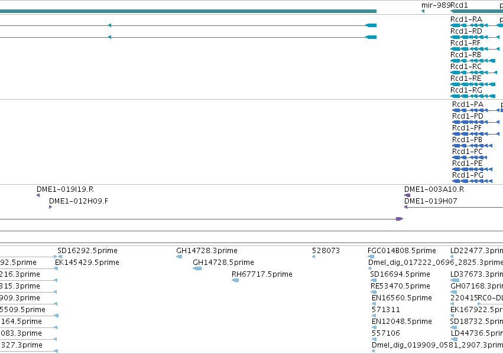This screenshot has width=503, height=354.
Task: Click the FGC014B08.5prime EST block
Action: click(x=371, y=257)
